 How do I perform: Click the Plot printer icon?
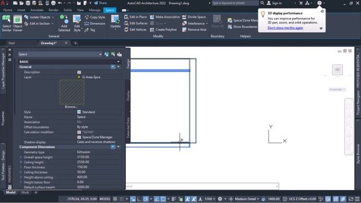[x=53, y=3]
